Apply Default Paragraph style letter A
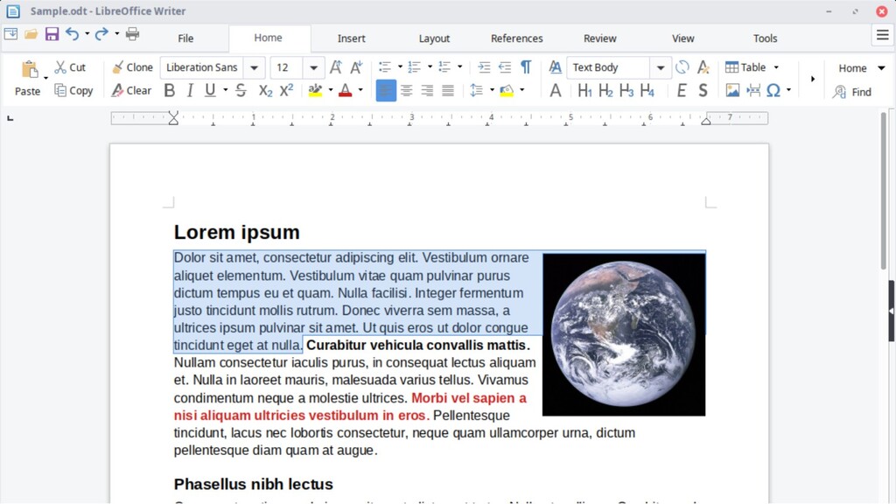 pos(555,90)
